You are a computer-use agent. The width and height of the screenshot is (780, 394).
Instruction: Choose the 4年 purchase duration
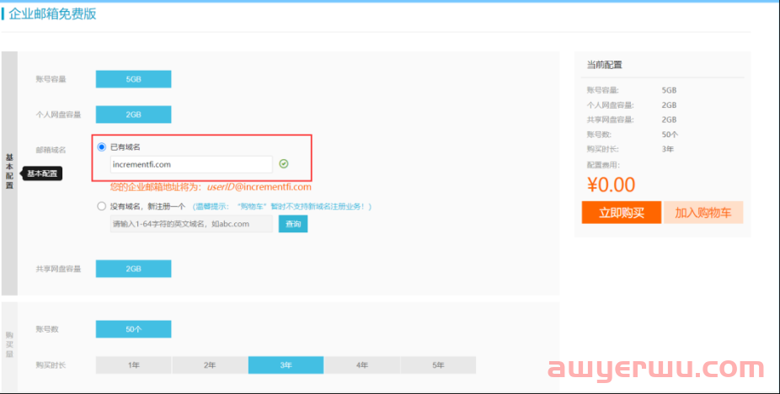(362, 365)
